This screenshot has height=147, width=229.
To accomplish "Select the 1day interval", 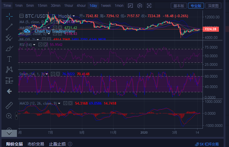I will pos(93,6).
